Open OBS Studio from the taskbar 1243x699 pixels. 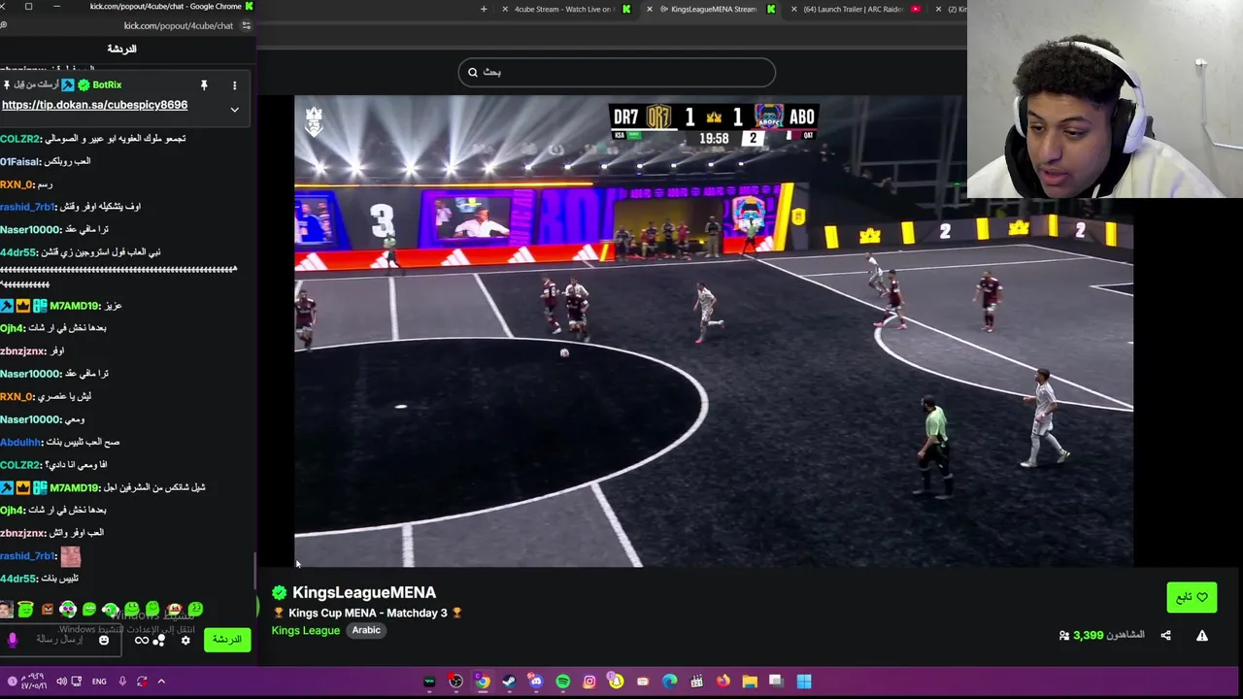pos(455,682)
